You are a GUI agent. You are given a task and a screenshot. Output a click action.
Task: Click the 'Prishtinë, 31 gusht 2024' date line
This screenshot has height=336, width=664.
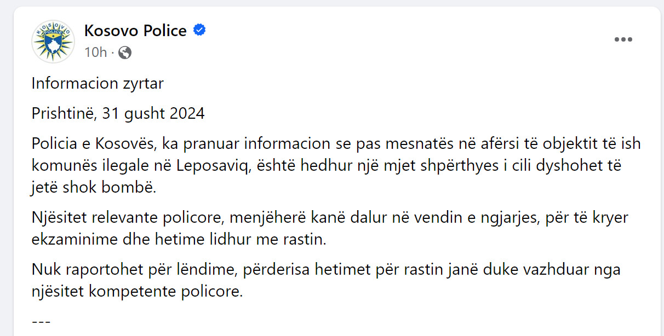click(118, 114)
